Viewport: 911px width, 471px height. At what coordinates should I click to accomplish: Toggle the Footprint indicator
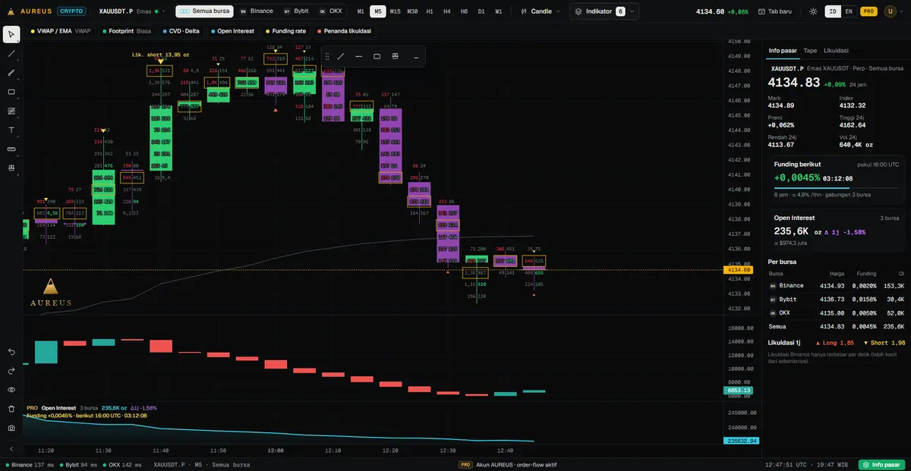click(x=127, y=31)
